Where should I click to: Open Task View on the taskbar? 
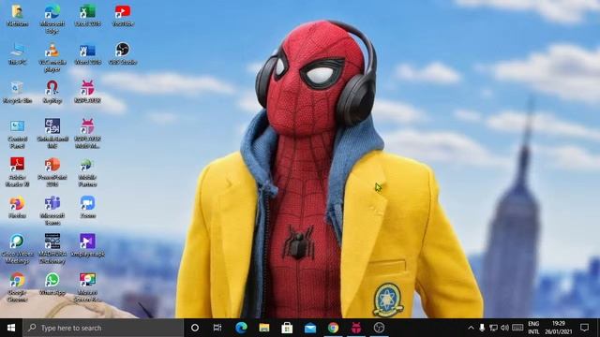(x=217, y=328)
